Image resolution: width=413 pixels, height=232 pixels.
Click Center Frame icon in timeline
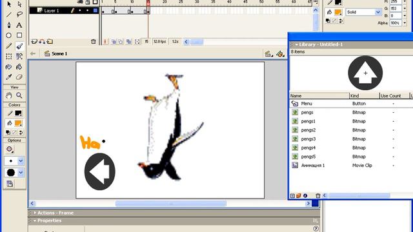pos(105,41)
